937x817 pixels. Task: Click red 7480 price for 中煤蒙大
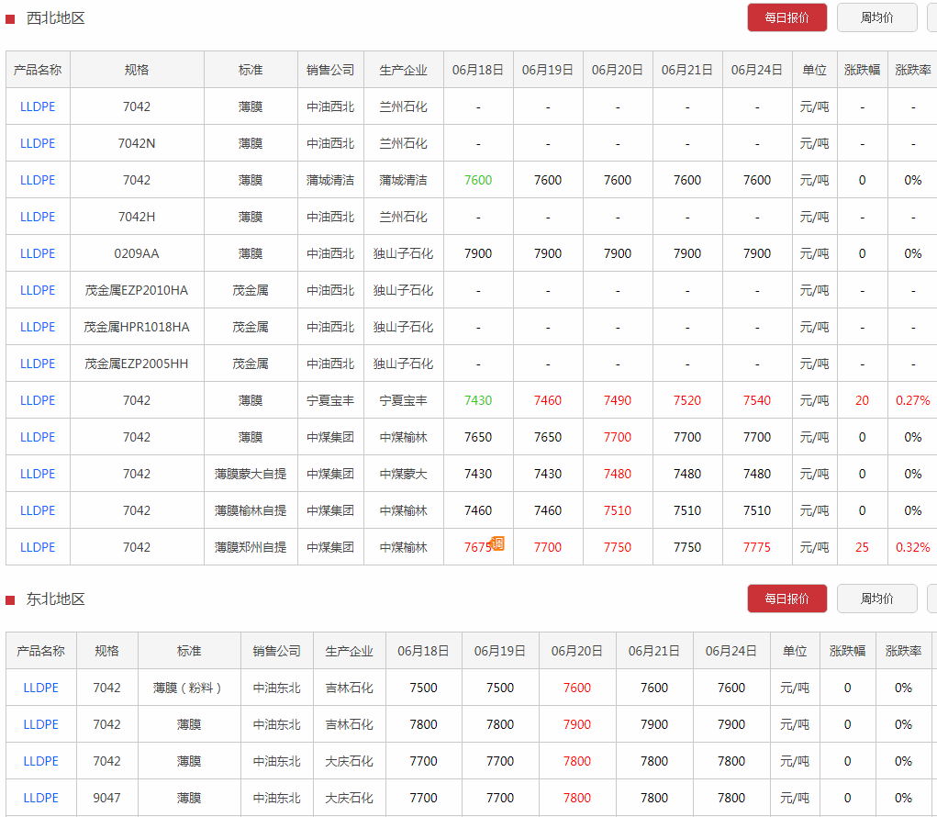click(618, 474)
